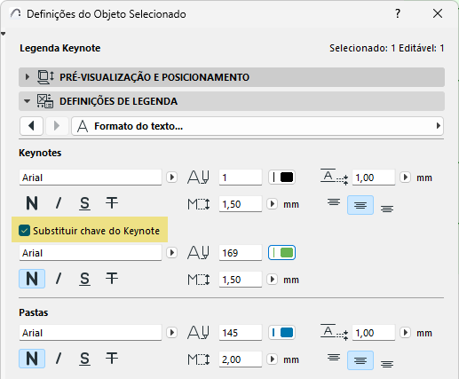Select top alignment in Pastas row
Screen dimensions: 459x379
click(334, 358)
